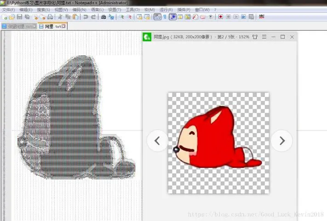Viewport: 327px width, 221px height.
Task: Open the 插件(P) menu
Action: pyautogui.click(x=184, y=10)
